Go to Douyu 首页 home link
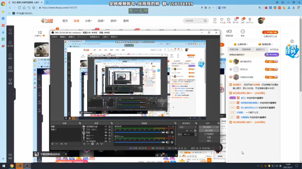Viewport: 302px width, 169px height. [x=65, y=21]
